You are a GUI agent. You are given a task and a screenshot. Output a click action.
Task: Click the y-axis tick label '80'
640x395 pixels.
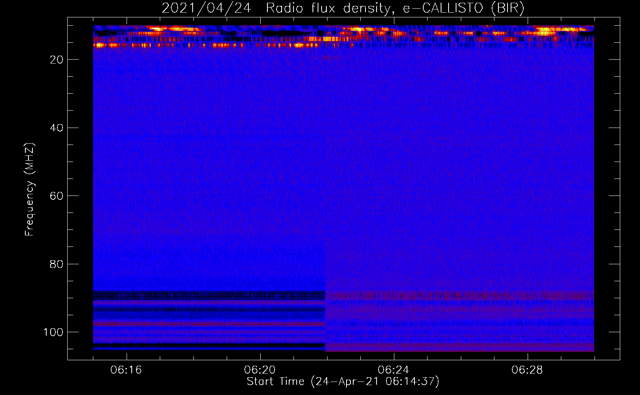pos(57,264)
